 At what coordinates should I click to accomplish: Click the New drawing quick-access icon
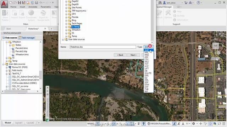pyautogui.click(x=11, y=2)
